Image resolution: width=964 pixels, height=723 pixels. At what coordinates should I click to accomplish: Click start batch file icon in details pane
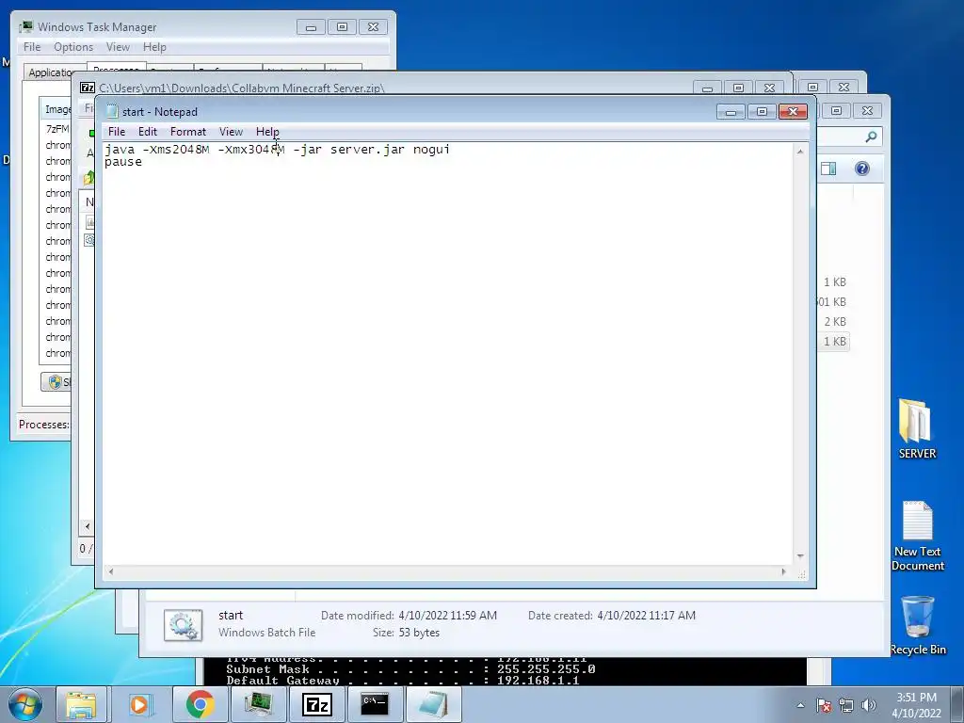coord(184,625)
